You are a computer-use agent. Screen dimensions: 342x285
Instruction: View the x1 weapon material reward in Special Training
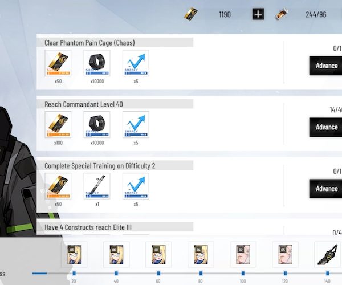(x=97, y=186)
